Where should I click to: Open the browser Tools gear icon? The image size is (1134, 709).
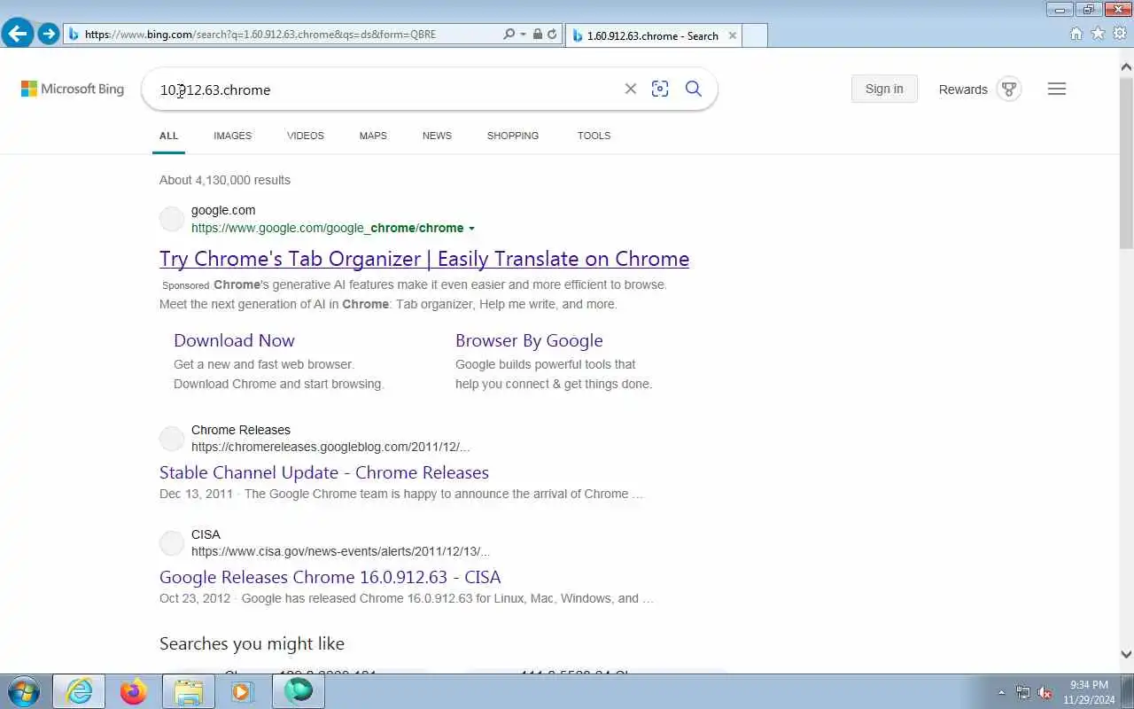click(1120, 34)
